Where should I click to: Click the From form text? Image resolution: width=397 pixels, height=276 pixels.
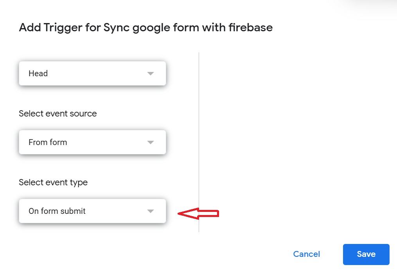coord(48,142)
